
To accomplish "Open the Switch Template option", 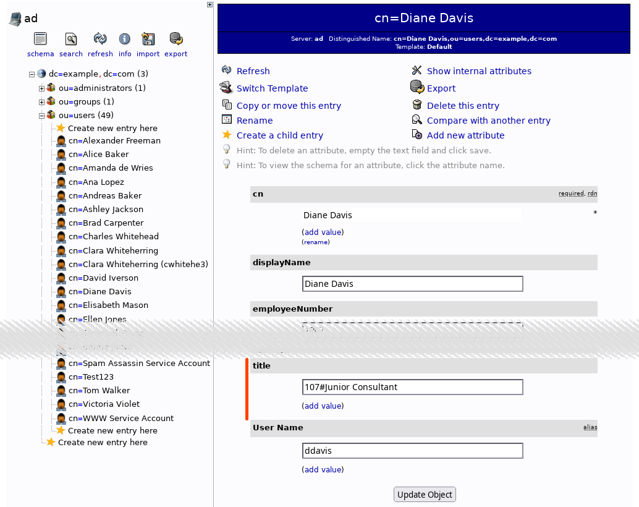I will pos(272,88).
